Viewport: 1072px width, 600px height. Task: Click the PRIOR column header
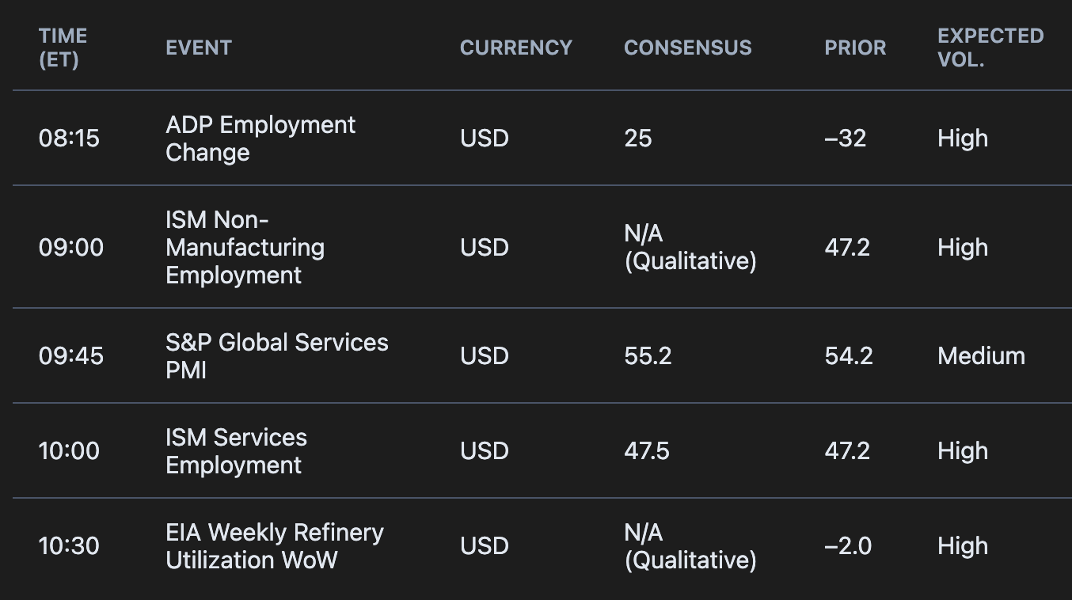pos(855,47)
